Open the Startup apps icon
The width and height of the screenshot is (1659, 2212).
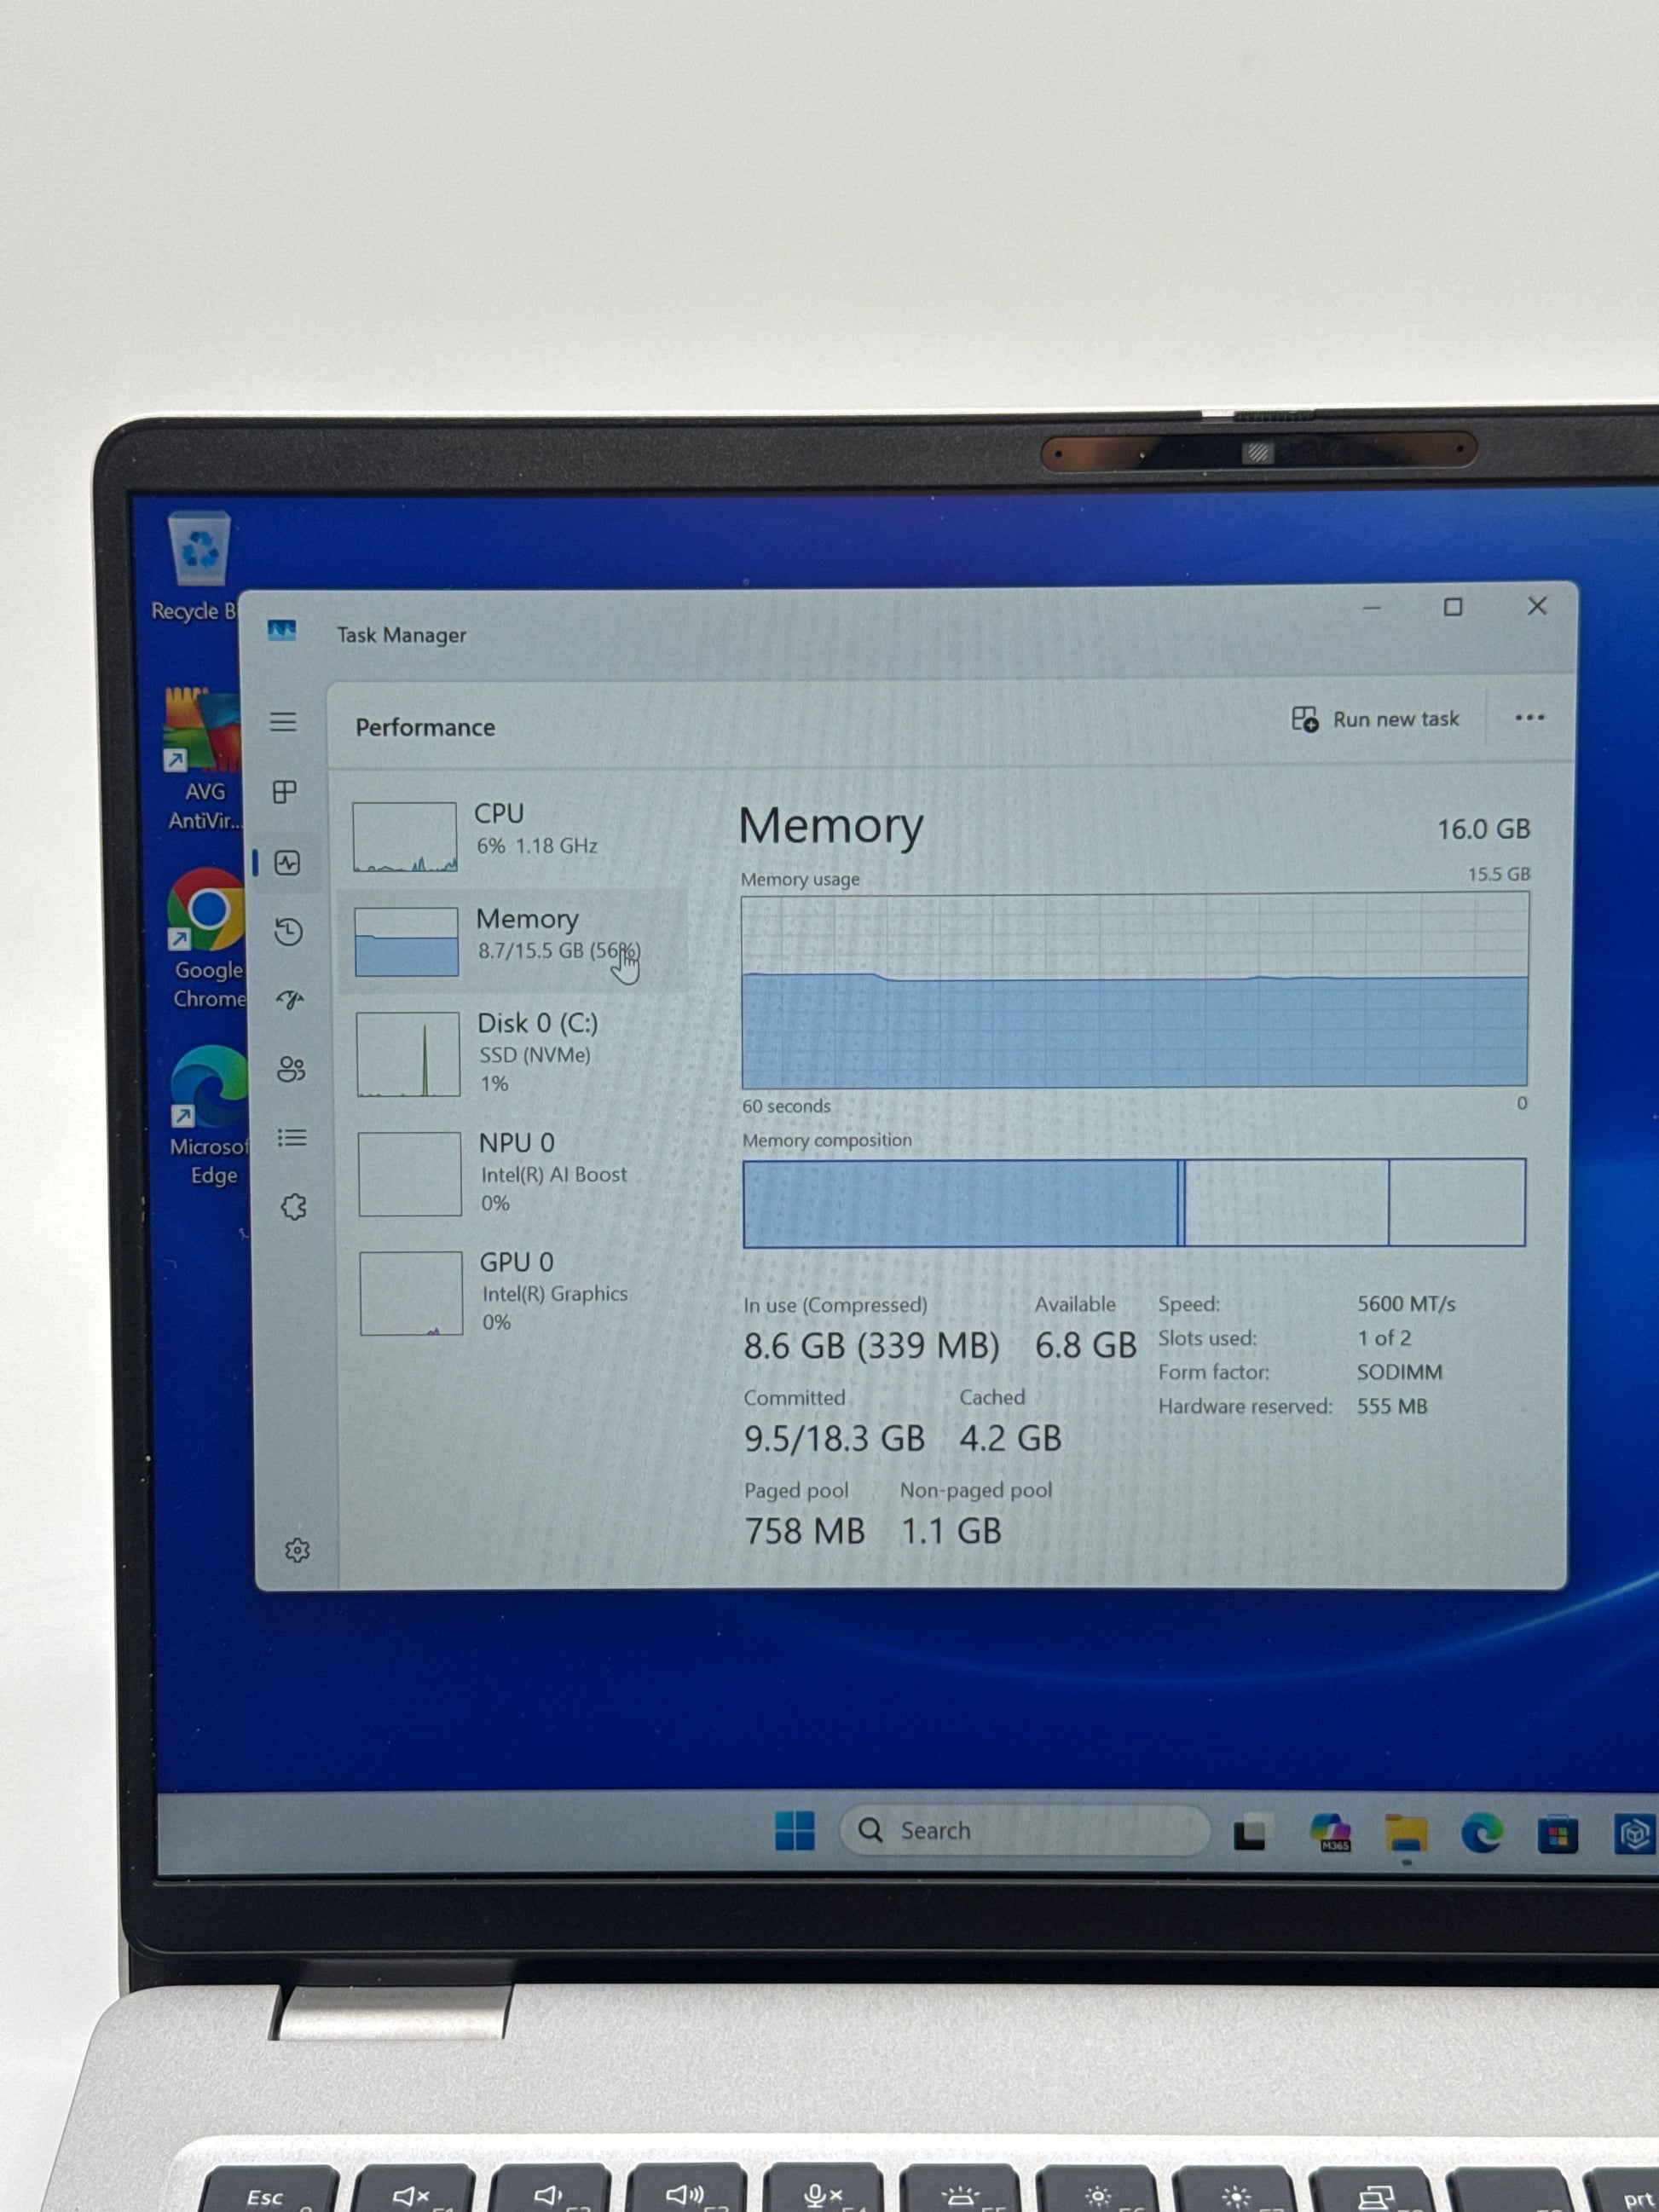pyautogui.click(x=290, y=1000)
